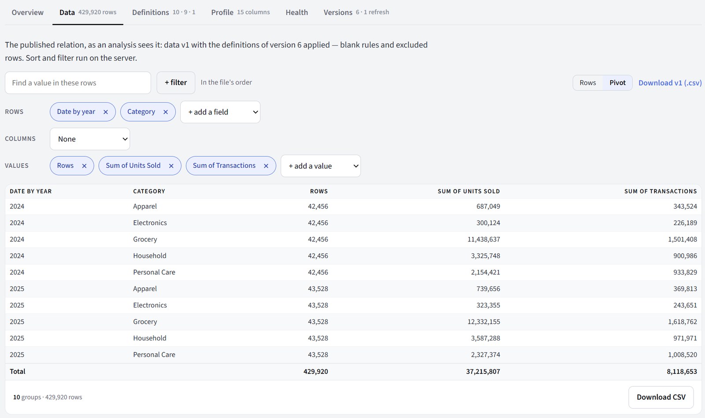Click the 10 groups footer text
This screenshot has width=705, height=418.
click(48, 397)
